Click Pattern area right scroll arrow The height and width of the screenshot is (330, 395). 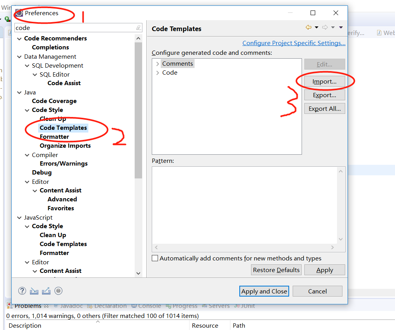click(332, 248)
